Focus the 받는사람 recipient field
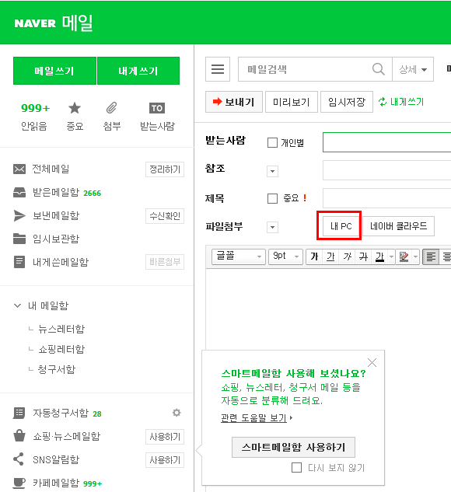 [387, 142]
